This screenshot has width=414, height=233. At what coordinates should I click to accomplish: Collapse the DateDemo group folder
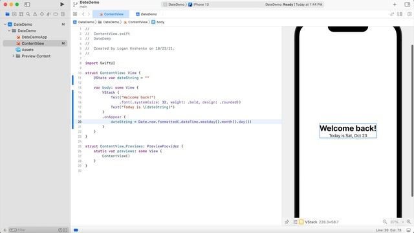pyautogui.click(x=9, y=30)
